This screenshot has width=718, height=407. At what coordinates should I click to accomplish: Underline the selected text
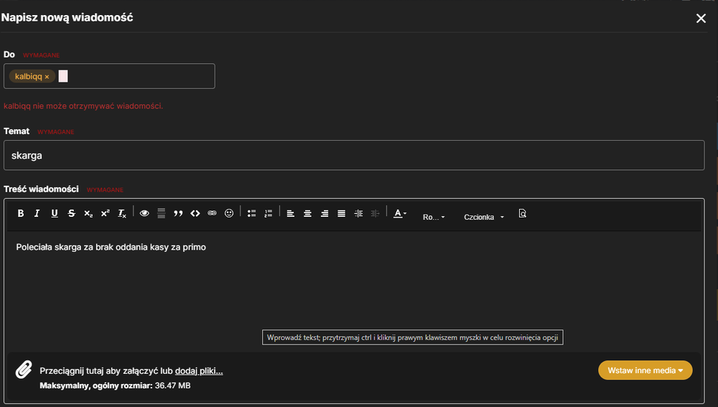click(x=55, y=213)
